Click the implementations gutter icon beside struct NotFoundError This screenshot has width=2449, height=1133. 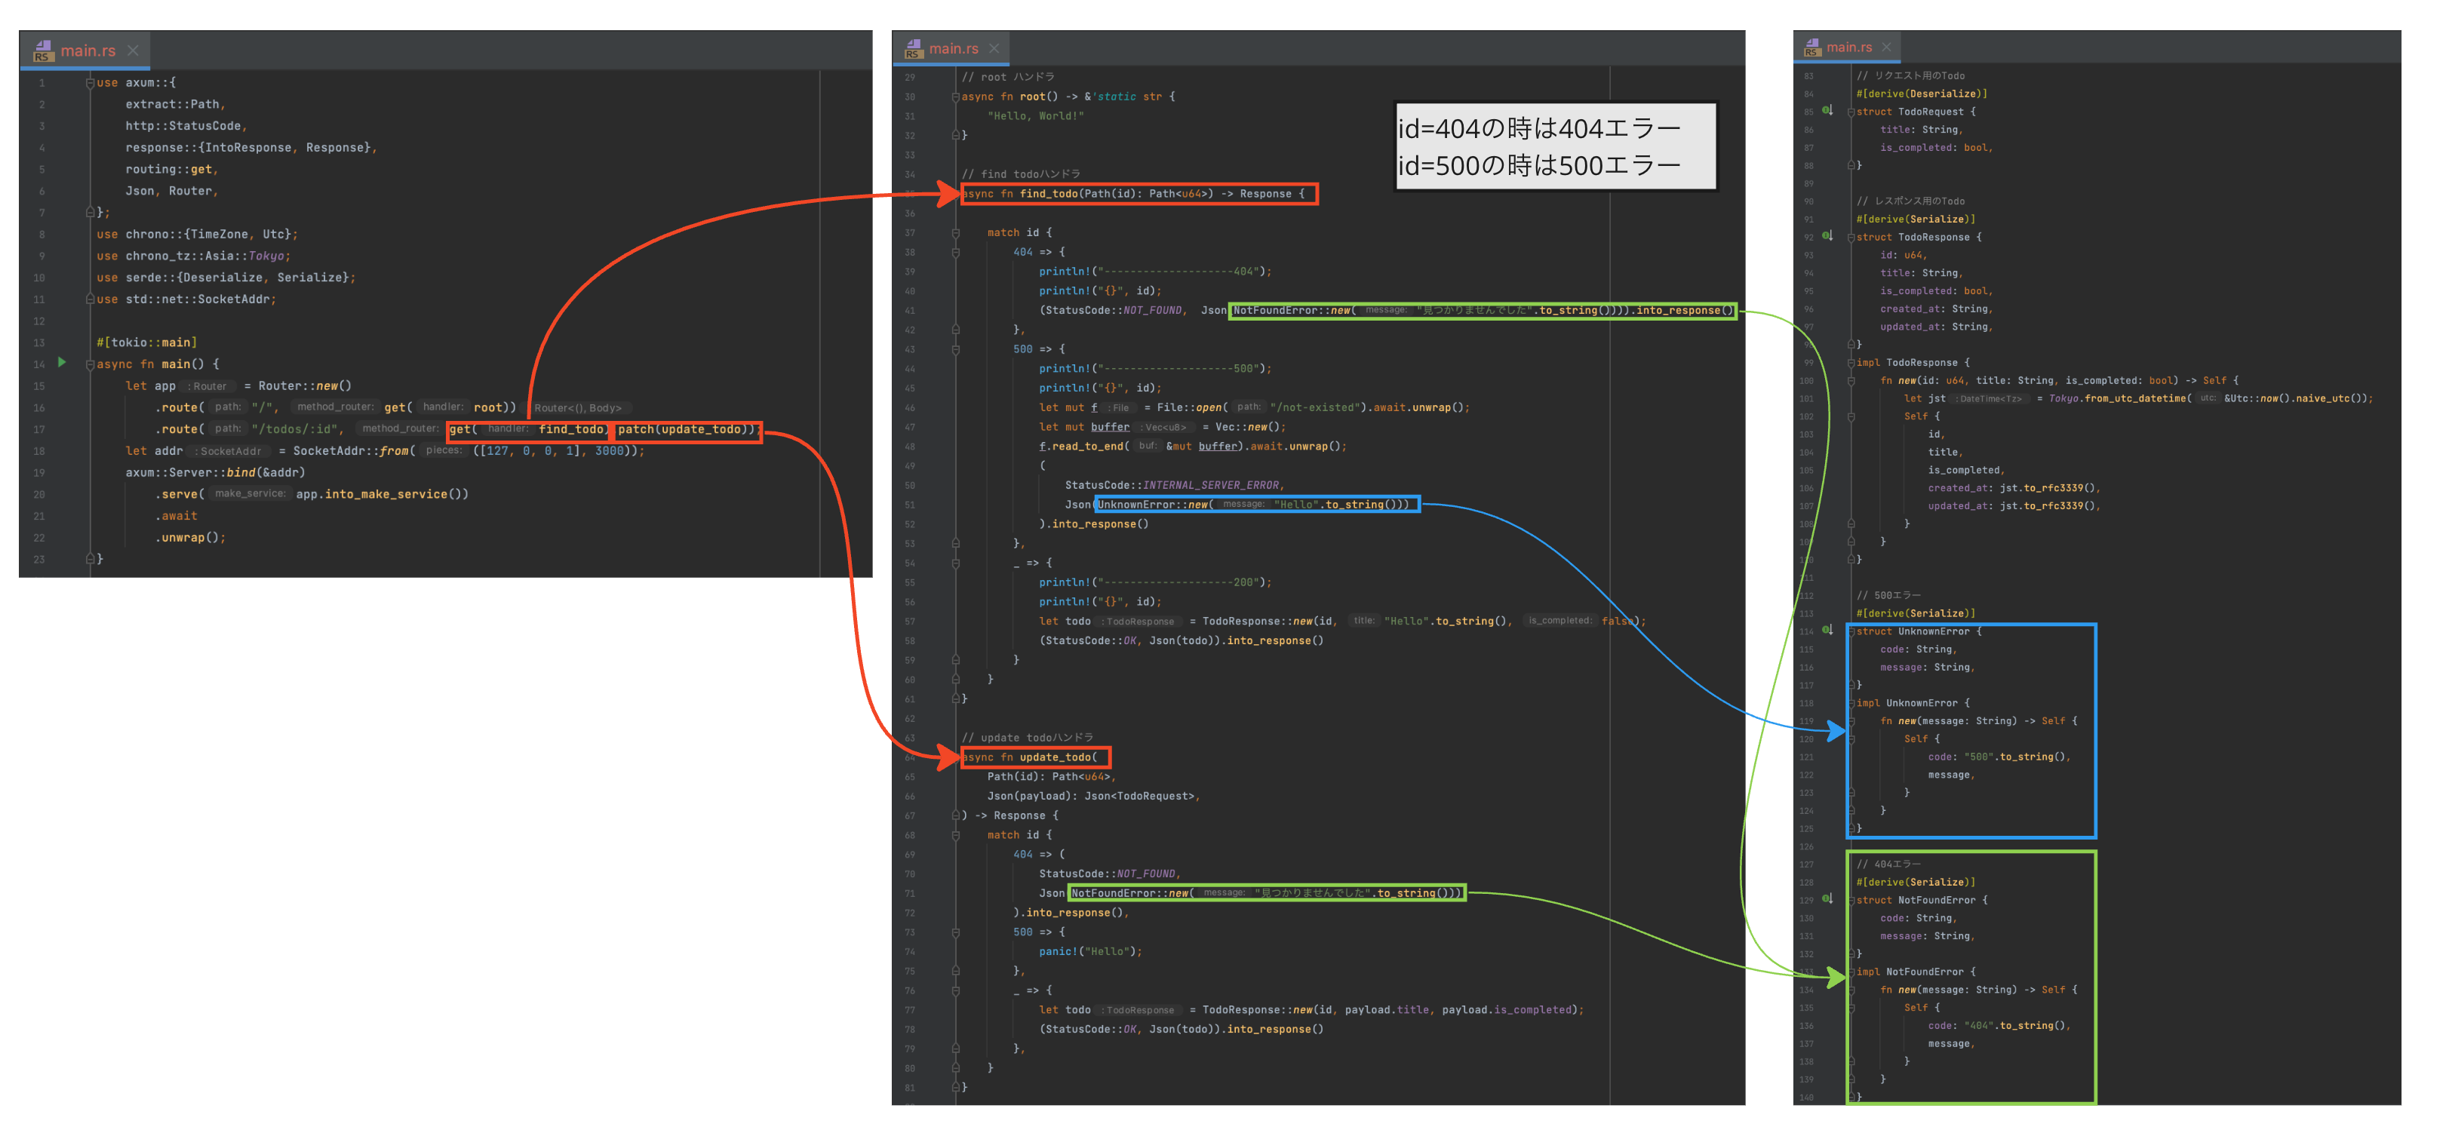pyautogui.click(x=1827, y=899)
